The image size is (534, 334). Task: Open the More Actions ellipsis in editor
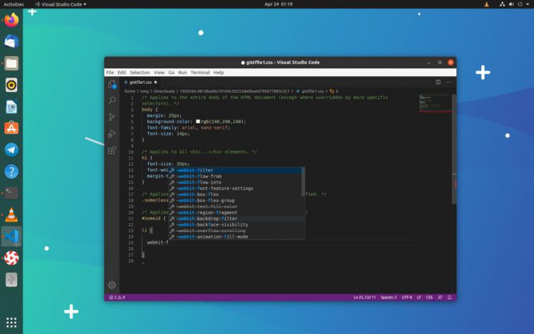coord(448,82)
